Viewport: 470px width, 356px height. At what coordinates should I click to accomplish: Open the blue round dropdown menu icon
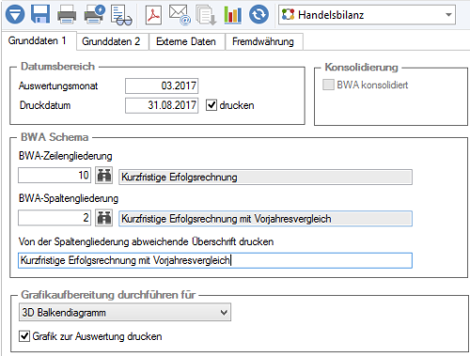tap(15, 14)
